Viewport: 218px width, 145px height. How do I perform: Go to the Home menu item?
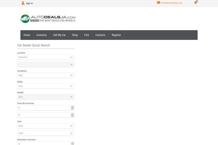27,35
